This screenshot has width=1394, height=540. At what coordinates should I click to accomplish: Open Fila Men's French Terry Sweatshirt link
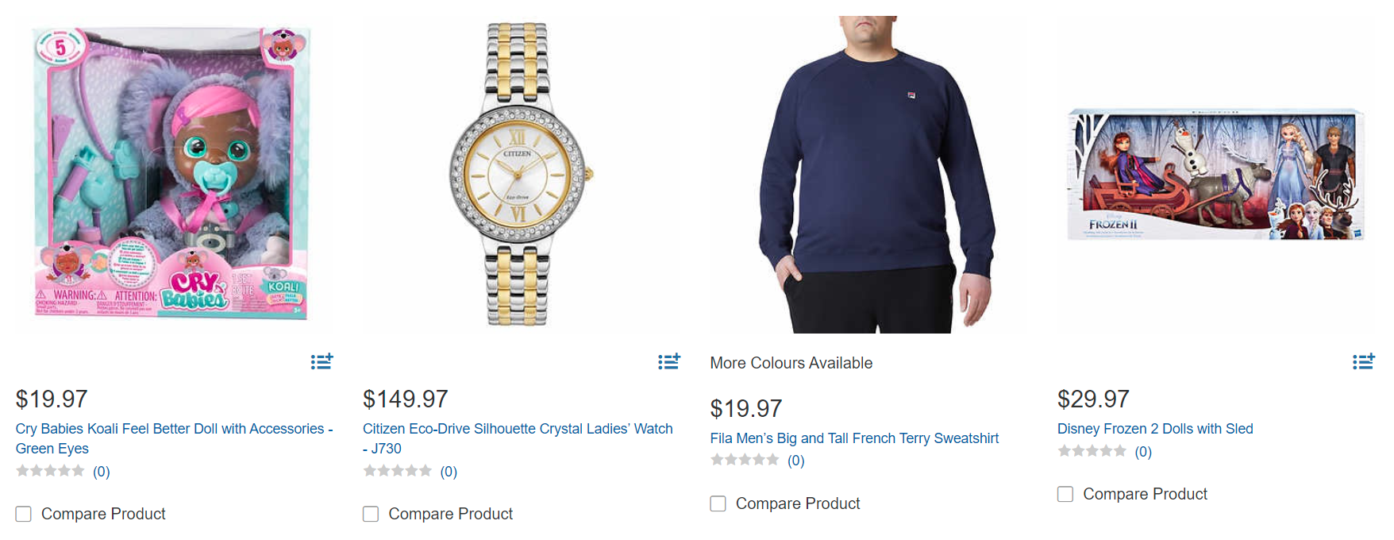(x=854, y=438)
